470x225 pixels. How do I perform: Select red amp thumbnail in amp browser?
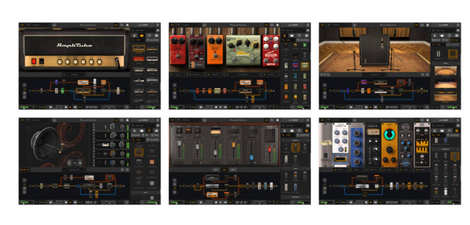click(x=138, y=58)
